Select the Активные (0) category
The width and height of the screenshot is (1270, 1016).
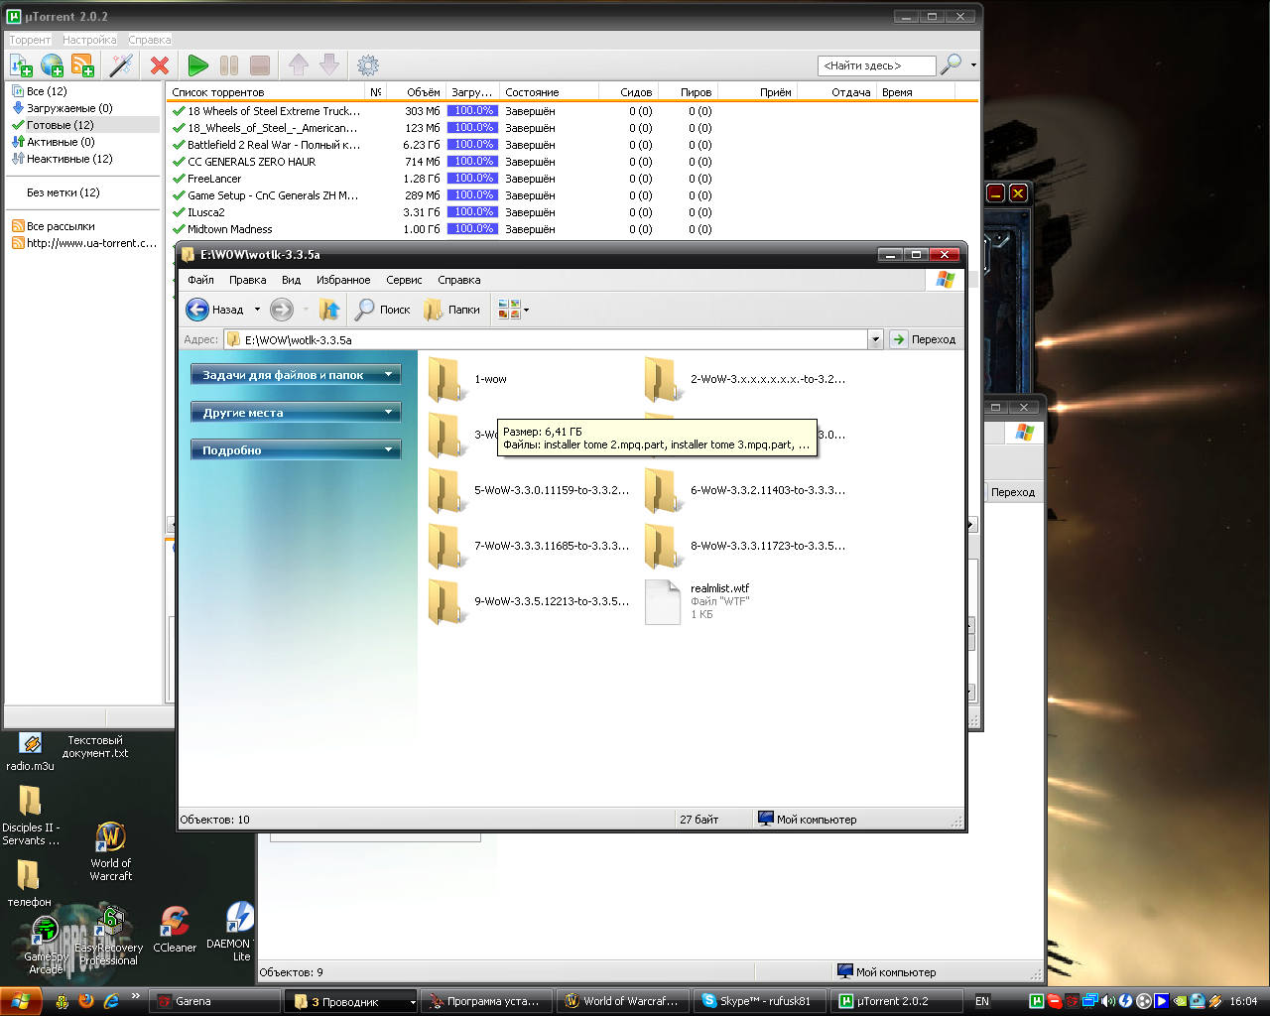[x=61, y=142]
